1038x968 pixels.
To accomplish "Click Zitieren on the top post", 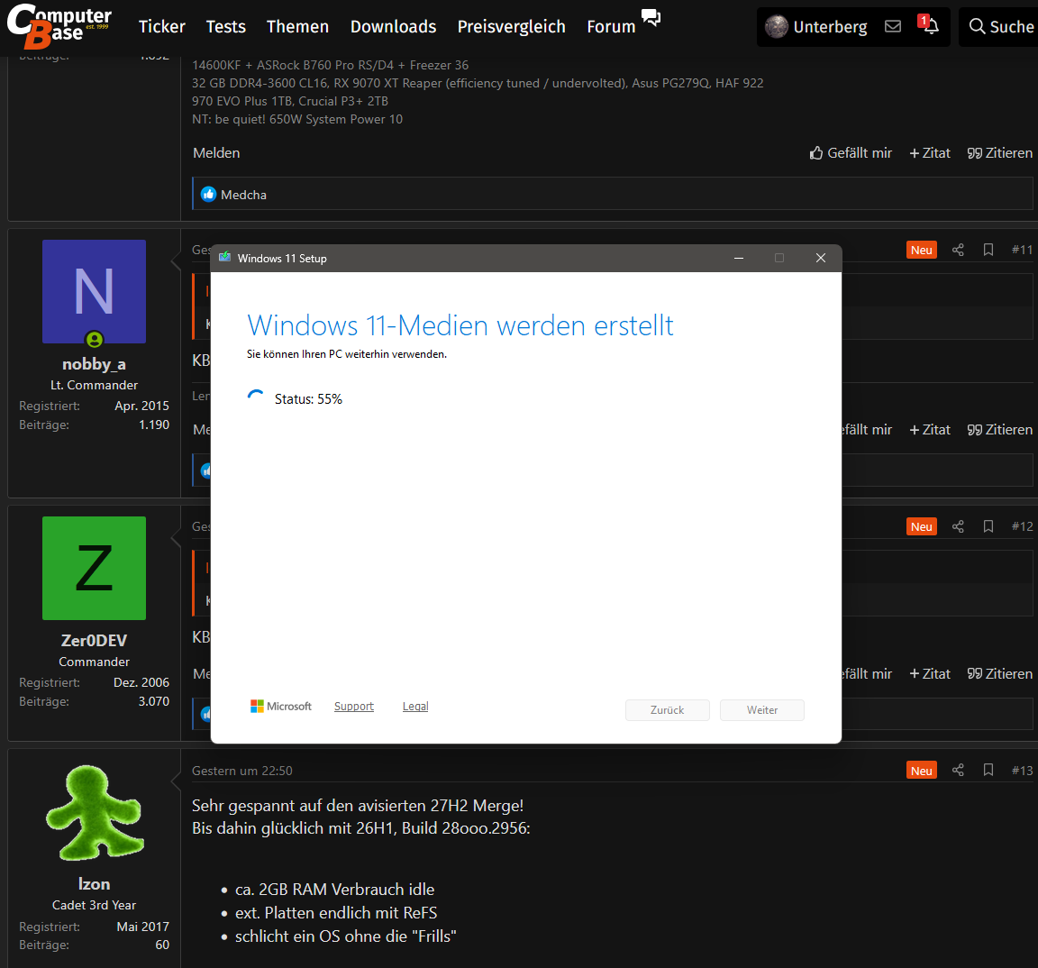I will (999, 153).
